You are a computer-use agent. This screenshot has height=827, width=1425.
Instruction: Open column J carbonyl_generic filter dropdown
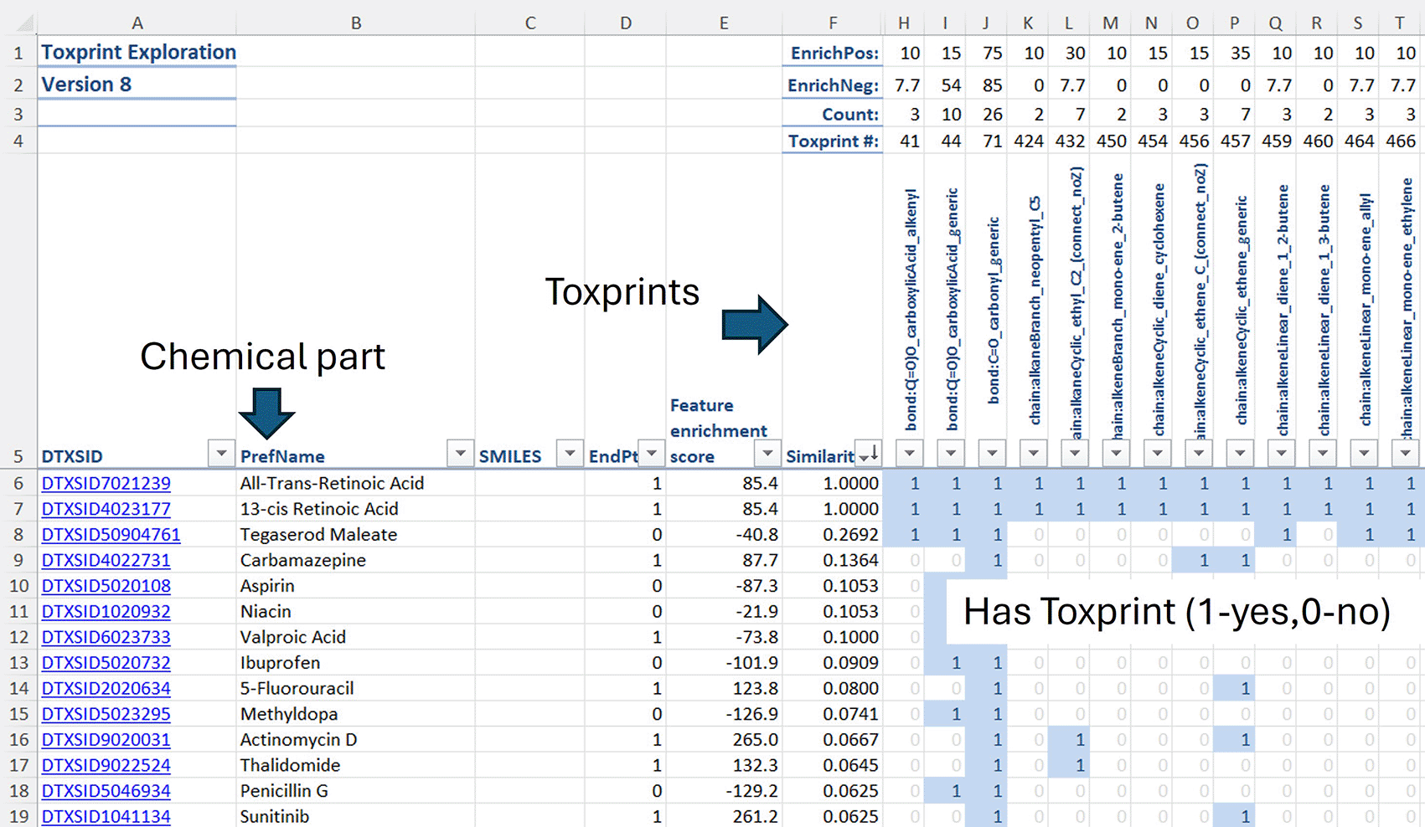coord(992,453)
